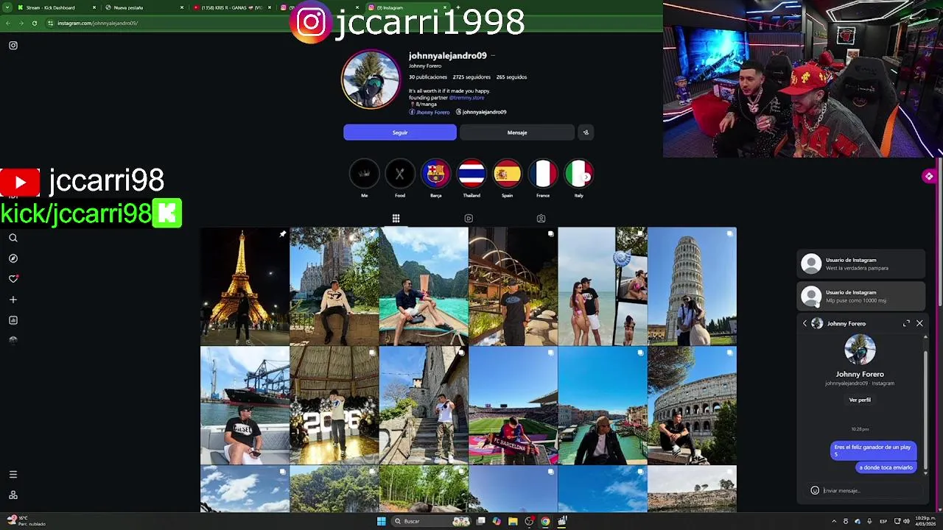Open Instagram search in sidebar
The height and width of the screenshot is (530, 943).
tap(13, 238)
